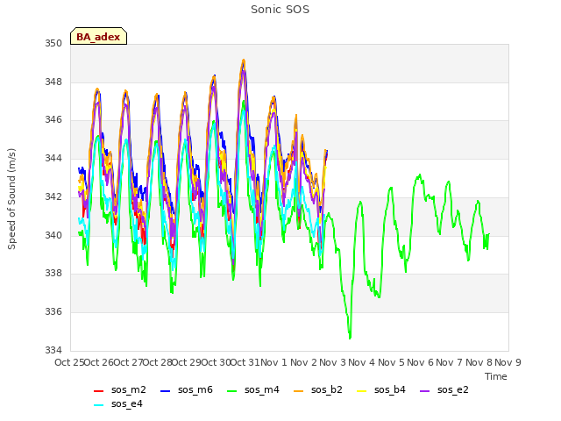Click the Oct 25 x-axis date label
The width and height of the screenshot is (561, 421).
pyautogui.click(x=69, y=362)
